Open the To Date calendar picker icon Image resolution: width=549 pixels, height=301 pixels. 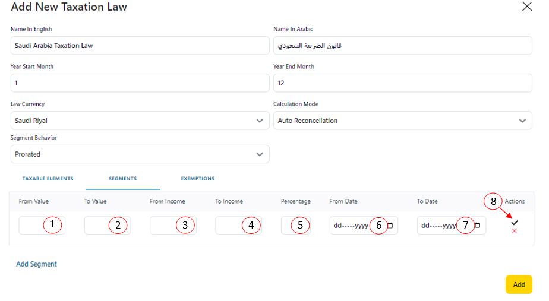coord(478,226)
